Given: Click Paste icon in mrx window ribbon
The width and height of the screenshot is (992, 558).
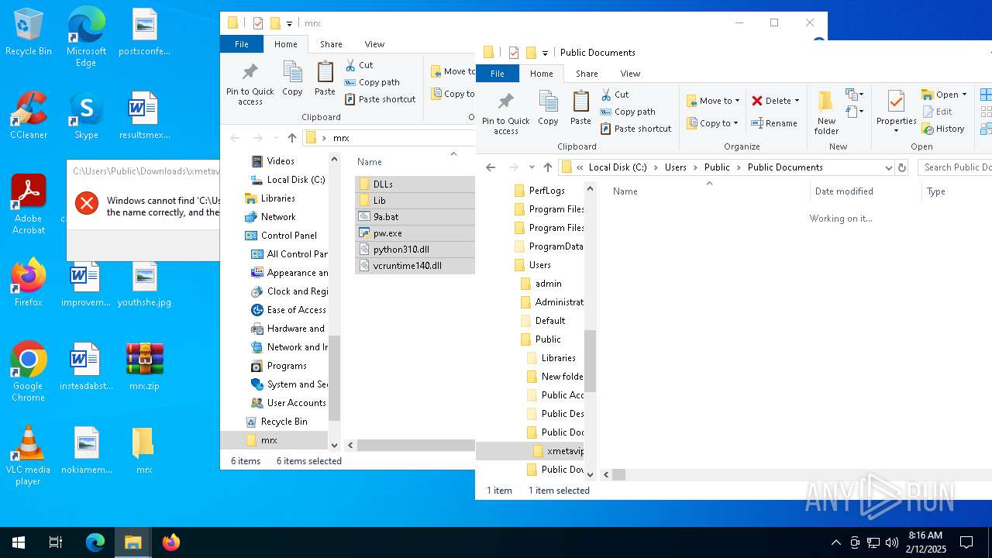Looking at the screenshot, I should coord(325,78).
